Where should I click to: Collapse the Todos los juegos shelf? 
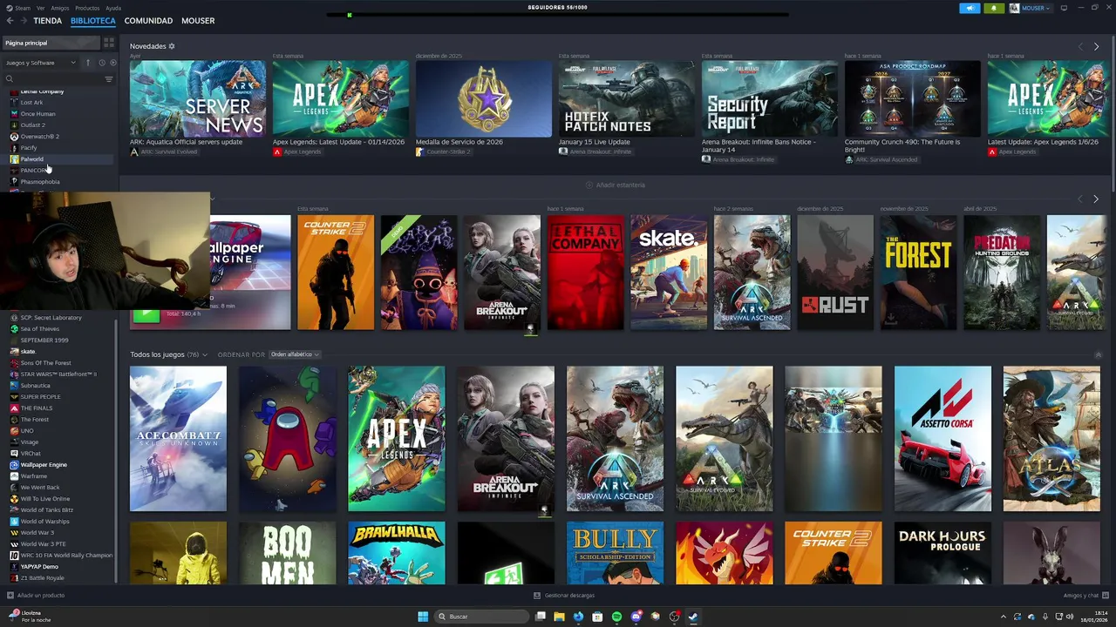coord(1098,354)
